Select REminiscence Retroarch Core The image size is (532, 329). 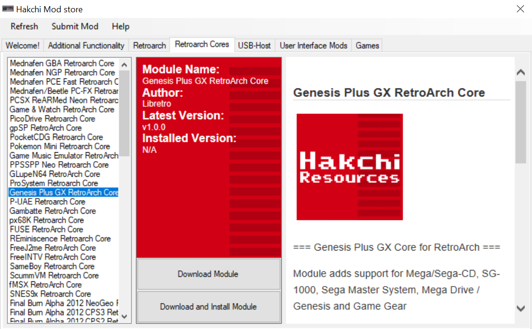pos(63,239)
